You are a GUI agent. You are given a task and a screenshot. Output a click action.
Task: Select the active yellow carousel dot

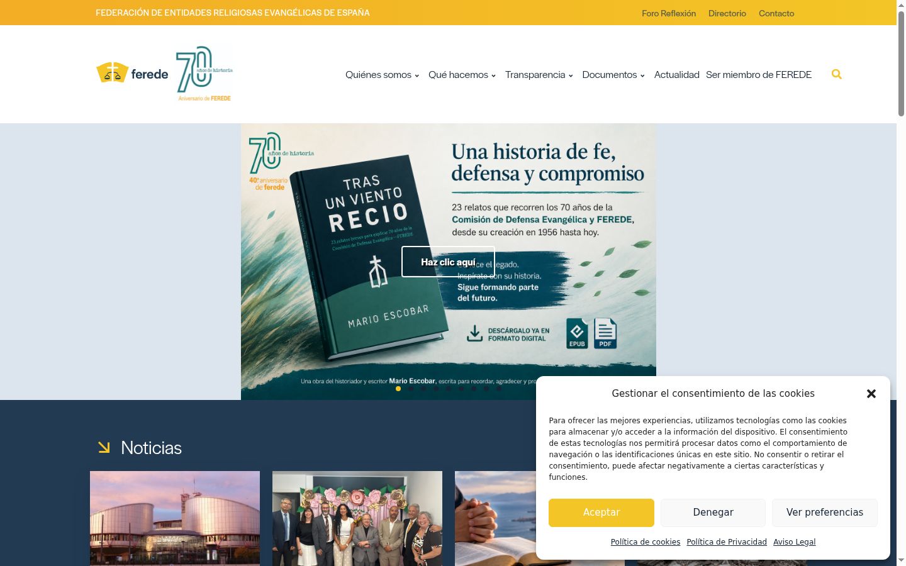[x=398, y=389]
